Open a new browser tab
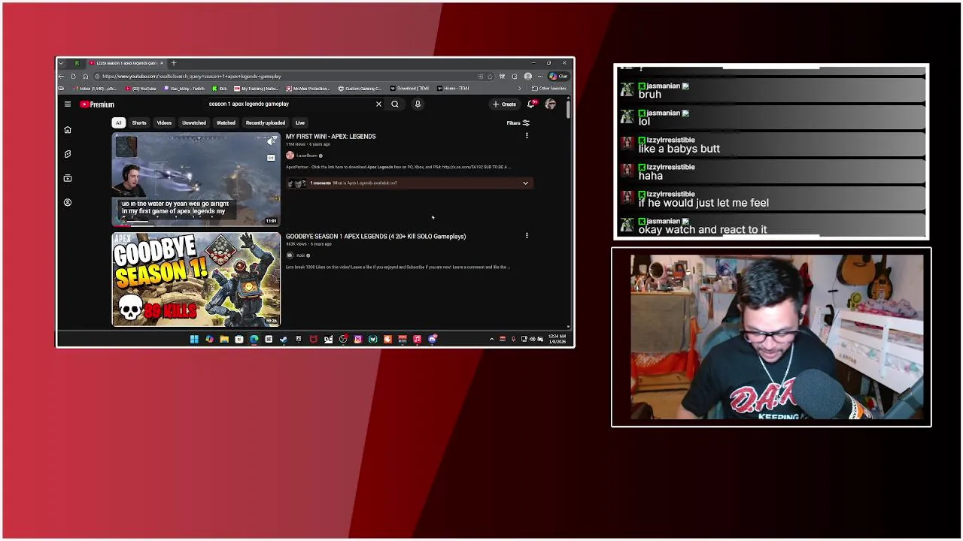Viewport: 963px width, 541px height. click(x=174, y=63)
